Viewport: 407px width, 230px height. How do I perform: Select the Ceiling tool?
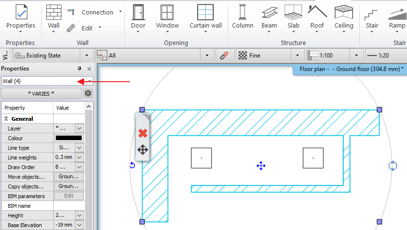(x=344, y=19)
